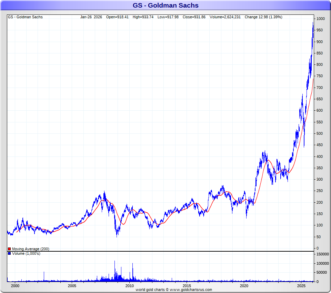Click the 'Open=918.41' value in header
Screen dimensions: 331x293
117,17
